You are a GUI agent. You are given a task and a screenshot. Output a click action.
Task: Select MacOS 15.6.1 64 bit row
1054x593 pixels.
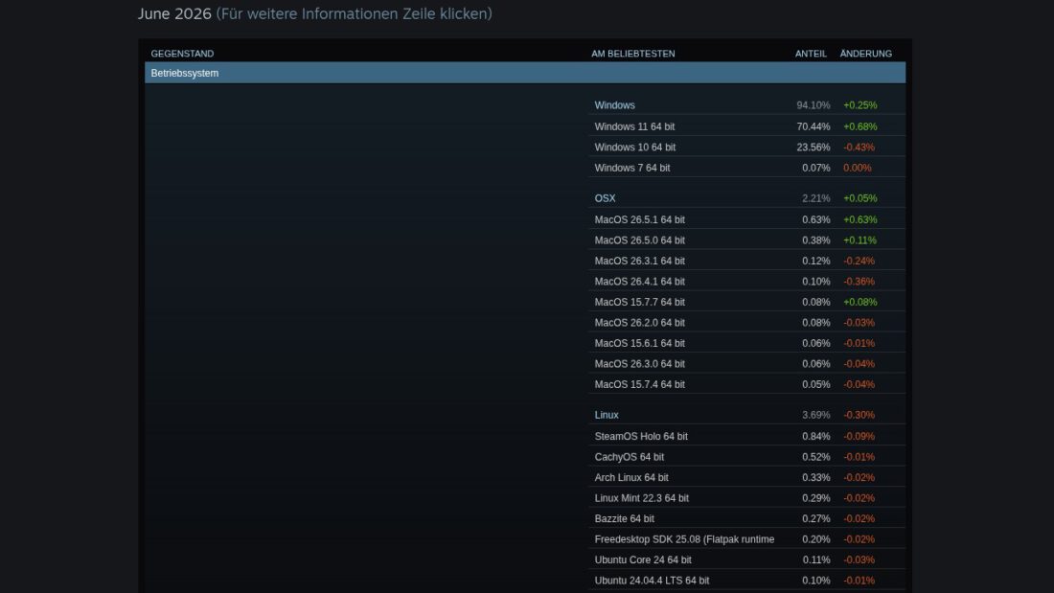pyautogui.click(x=746, y=344)
